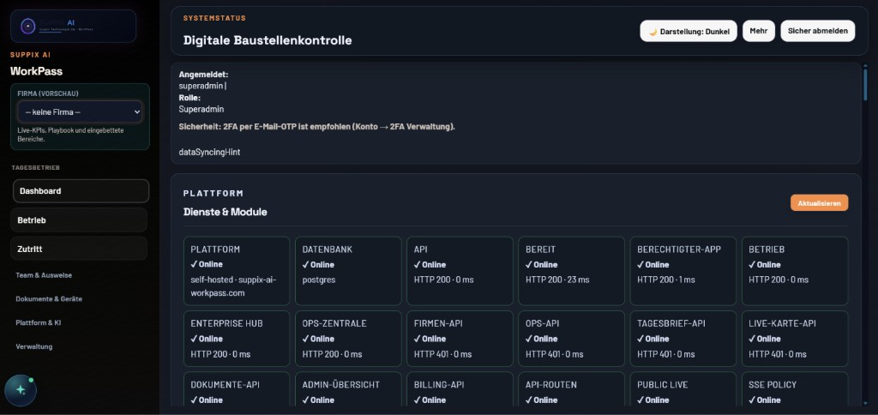
Task: Click the ENTERPRISE HUB service card
Action: coord(237,339)
